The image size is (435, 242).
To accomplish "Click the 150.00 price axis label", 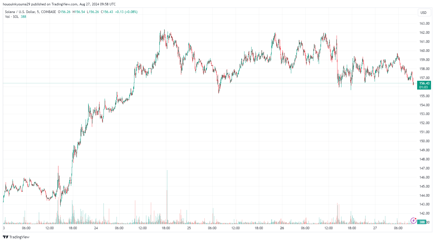I will tap(424, 141).
